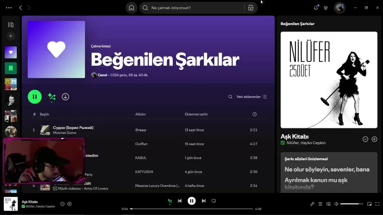Click the 'Beğenilen Şarkılar' right panel header

point(297,24)
